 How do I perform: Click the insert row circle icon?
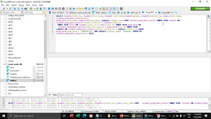pos(60,9)
